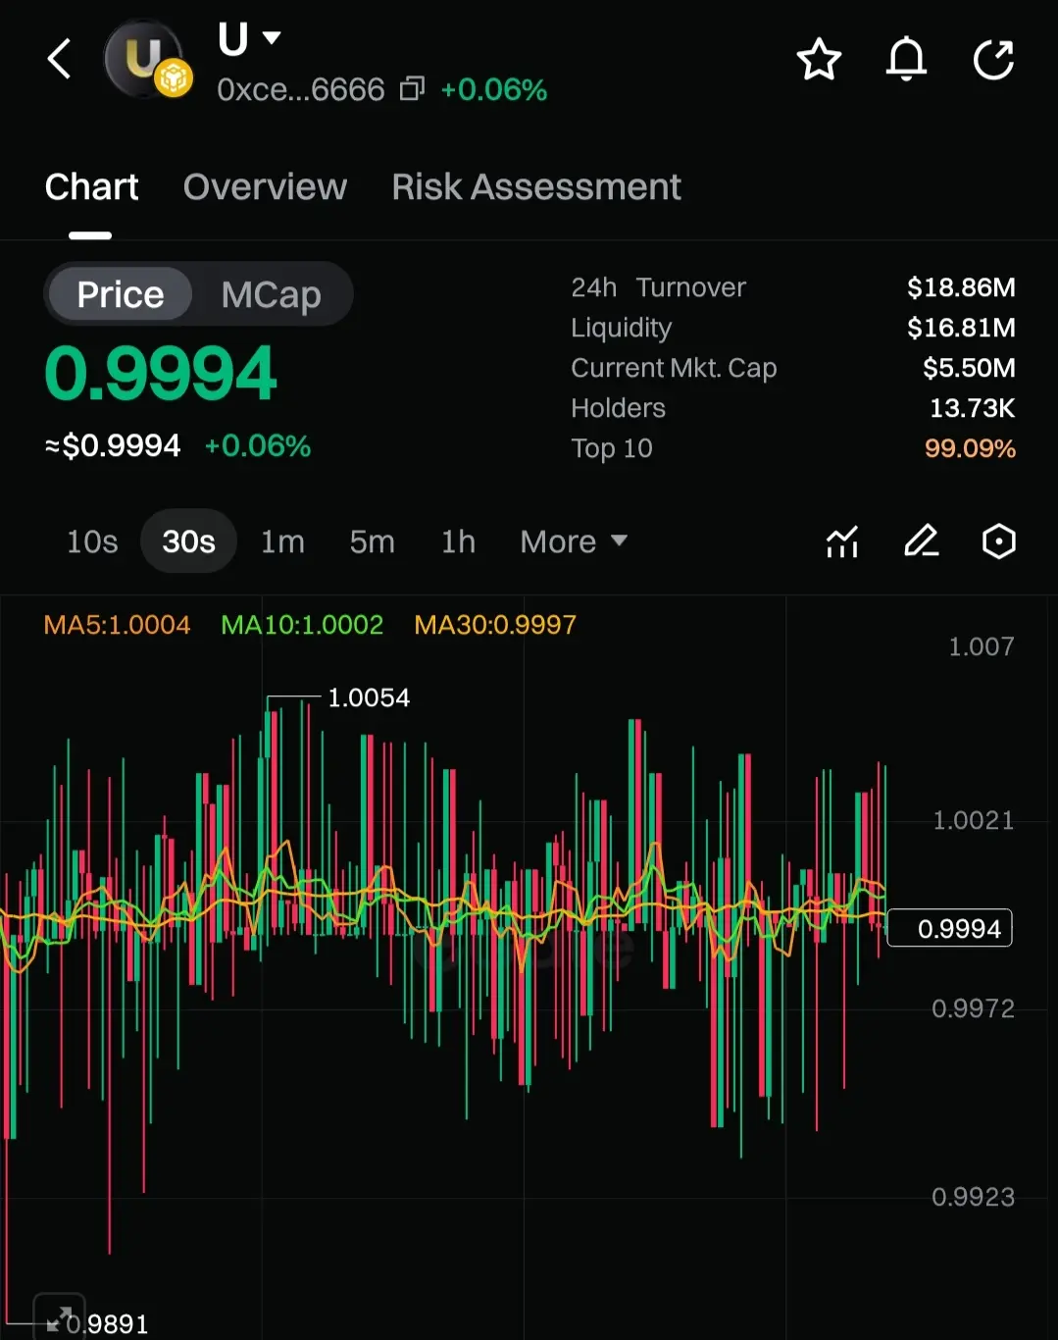The image size is (1058, 1340).
Task: Select the Price toggle option
Action: (121, 294)
